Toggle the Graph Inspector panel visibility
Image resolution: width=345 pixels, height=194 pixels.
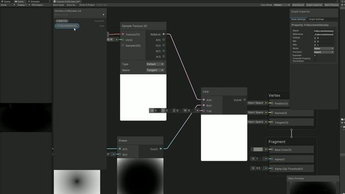314,5
